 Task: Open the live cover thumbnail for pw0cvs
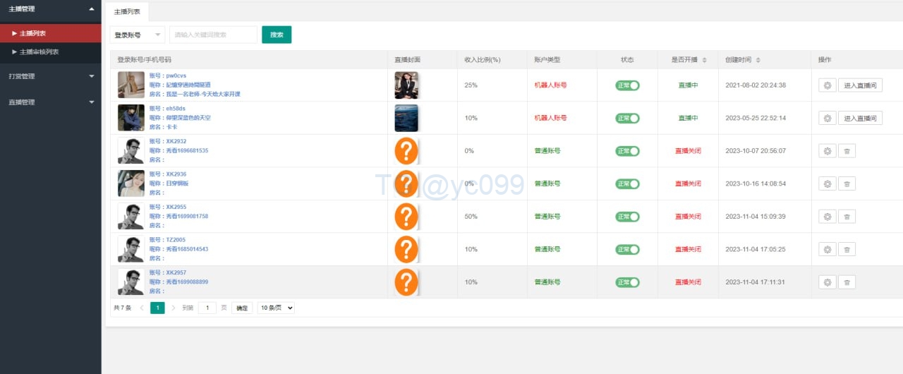(x=406, y=85)
